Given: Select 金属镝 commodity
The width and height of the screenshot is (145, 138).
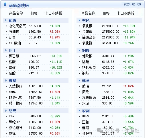Looking at the screenshot, I should tap(87, 32).
